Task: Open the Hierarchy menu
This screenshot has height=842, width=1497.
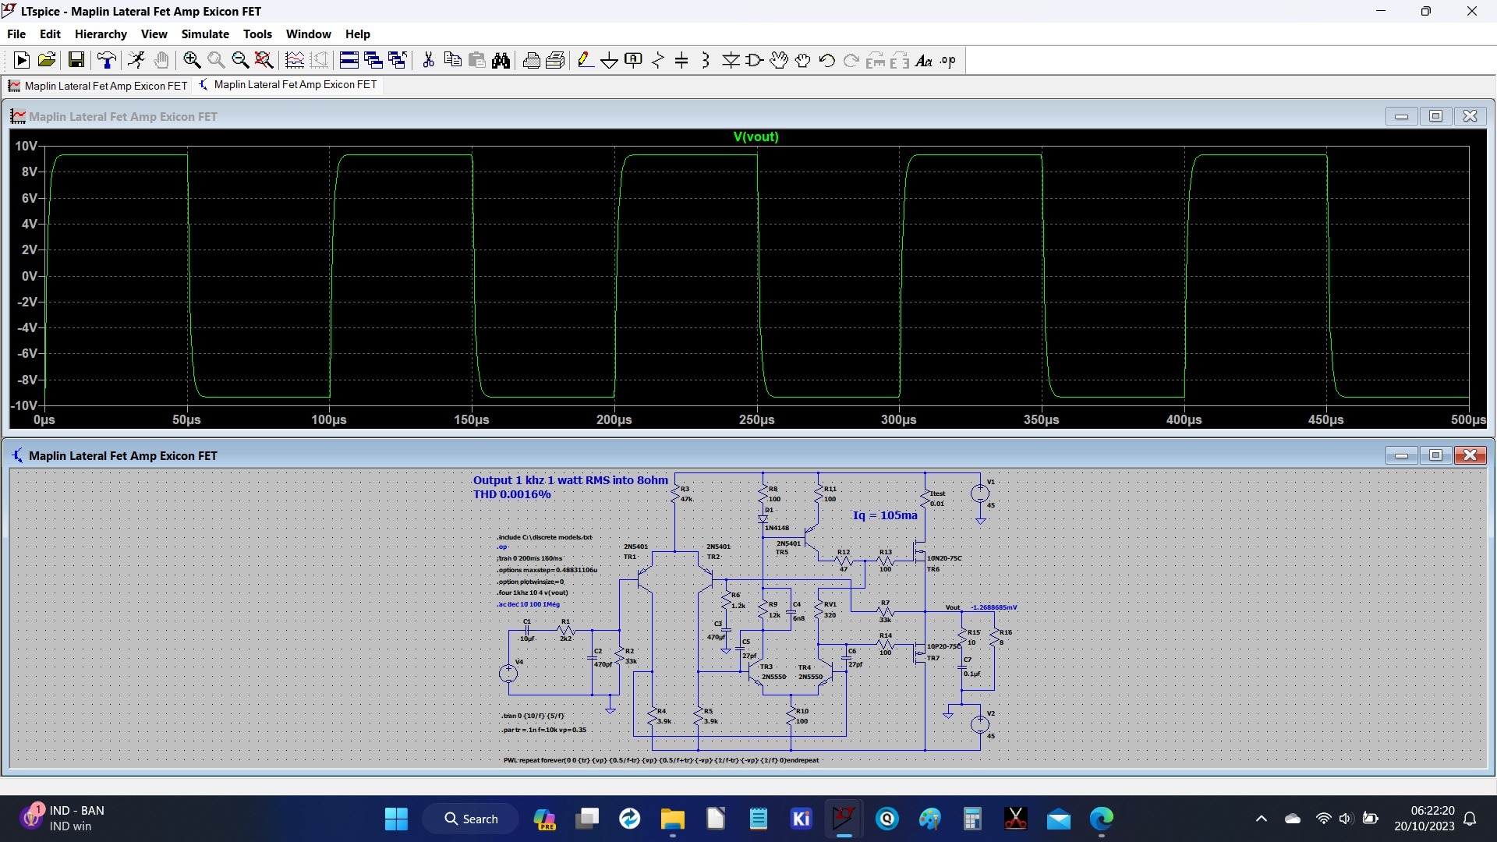Action: coord(101,34)
